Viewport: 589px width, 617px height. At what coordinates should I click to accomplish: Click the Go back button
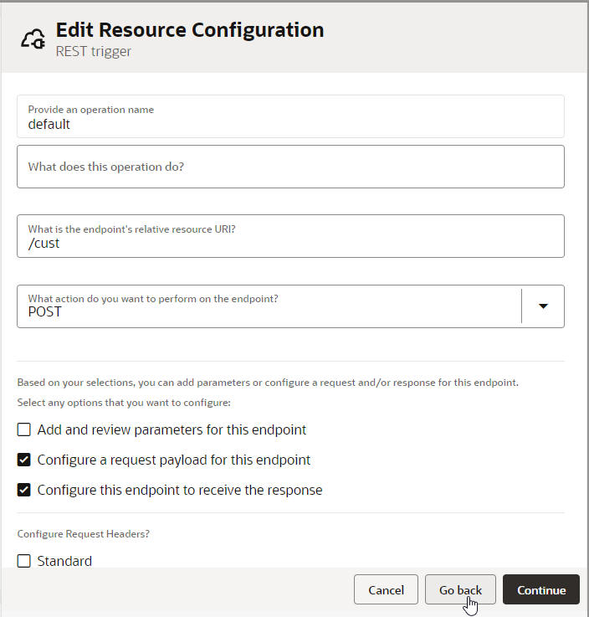coord(460,590)
